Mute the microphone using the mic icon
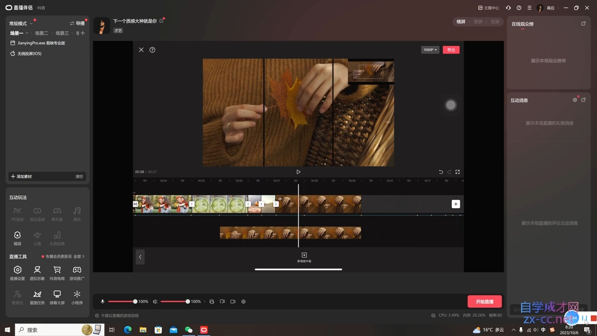 click(103, 301)
